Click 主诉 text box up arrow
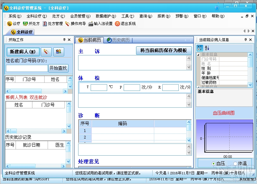The width and height of the screenshot is (257, 184). (x=189, y=59)
